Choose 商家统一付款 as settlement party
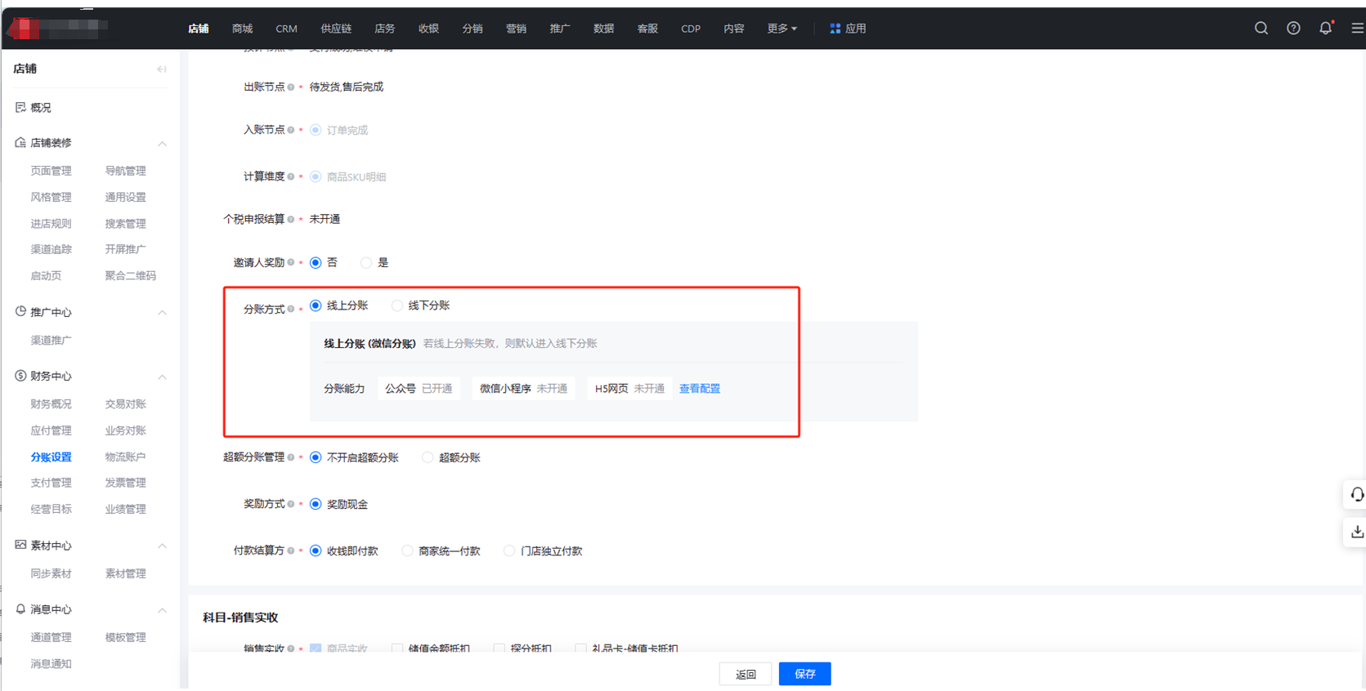Image resolution: width=1366 pixels, height=691 pixels. click(407, 551)
